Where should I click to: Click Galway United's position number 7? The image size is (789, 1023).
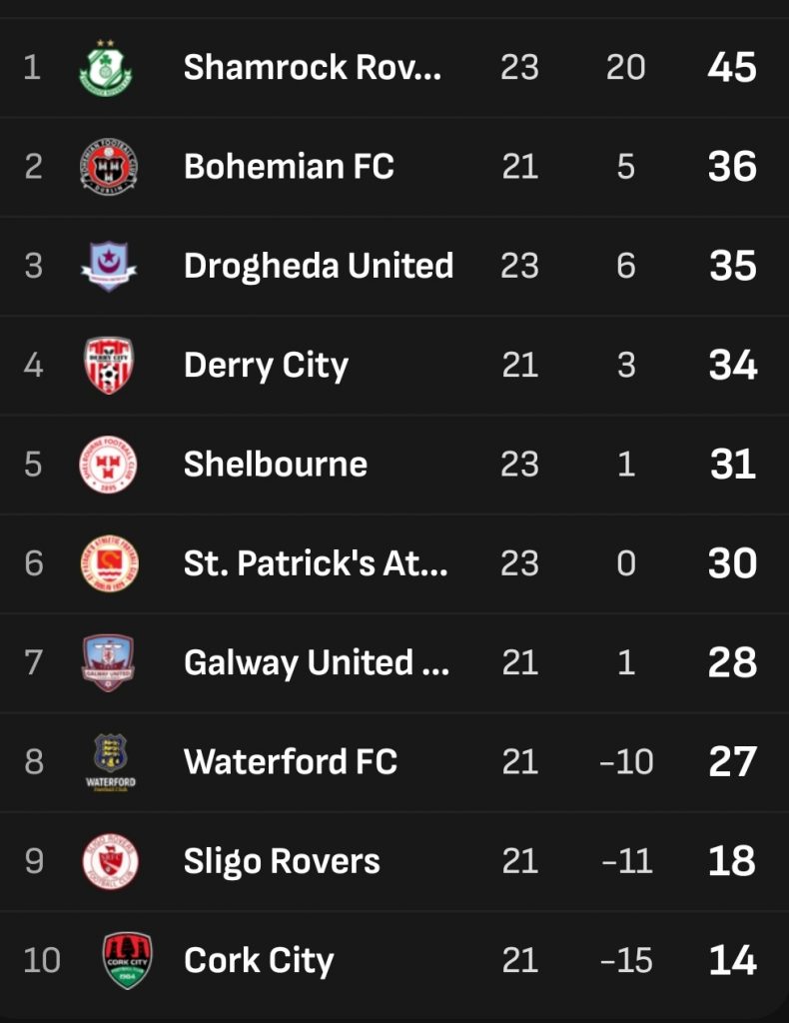click(x=33, y=662)
